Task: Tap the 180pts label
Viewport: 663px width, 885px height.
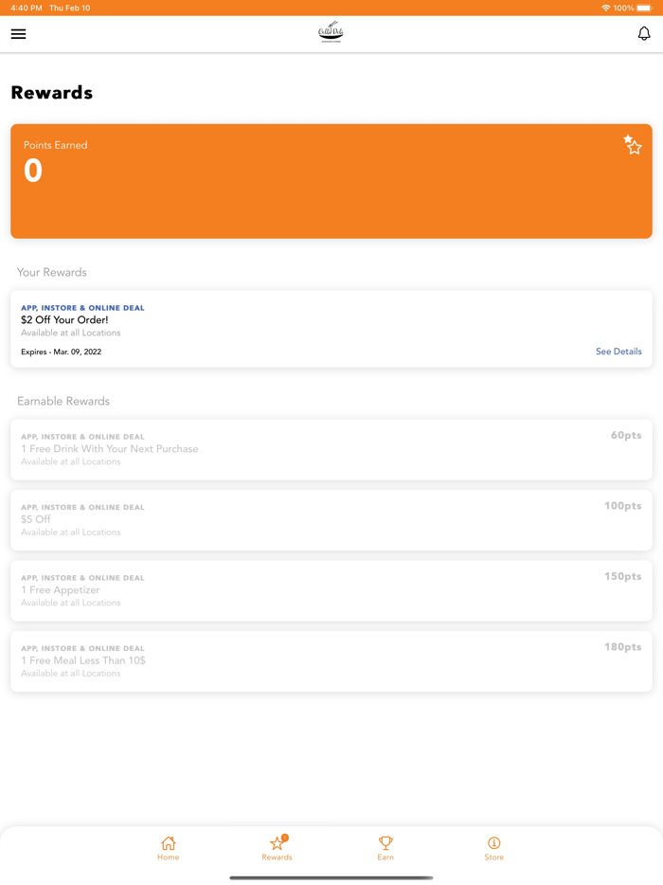Action: pyautogui.click(x=623, y=647)
